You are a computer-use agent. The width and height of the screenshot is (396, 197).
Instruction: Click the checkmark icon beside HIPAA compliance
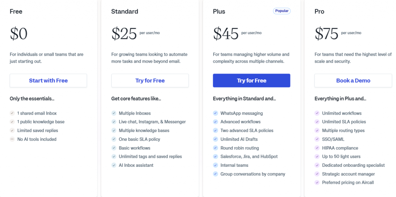[317, 148]
